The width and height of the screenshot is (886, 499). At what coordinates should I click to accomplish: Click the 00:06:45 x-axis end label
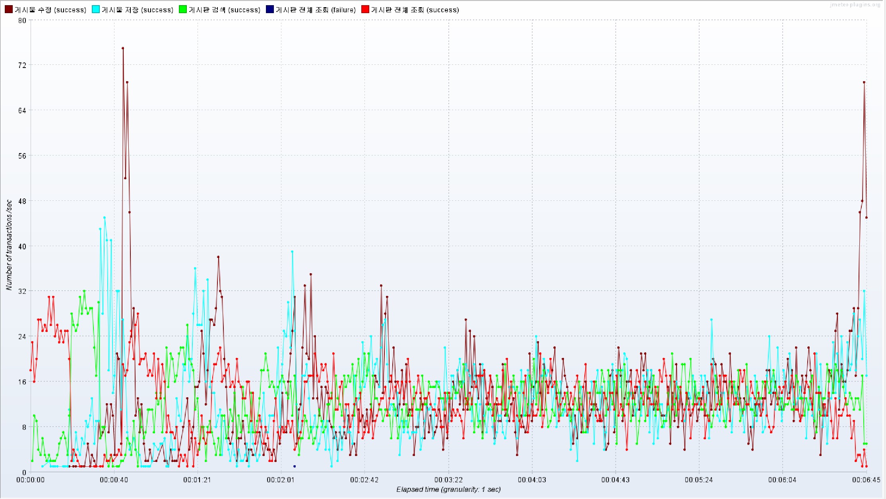(866, 480)
